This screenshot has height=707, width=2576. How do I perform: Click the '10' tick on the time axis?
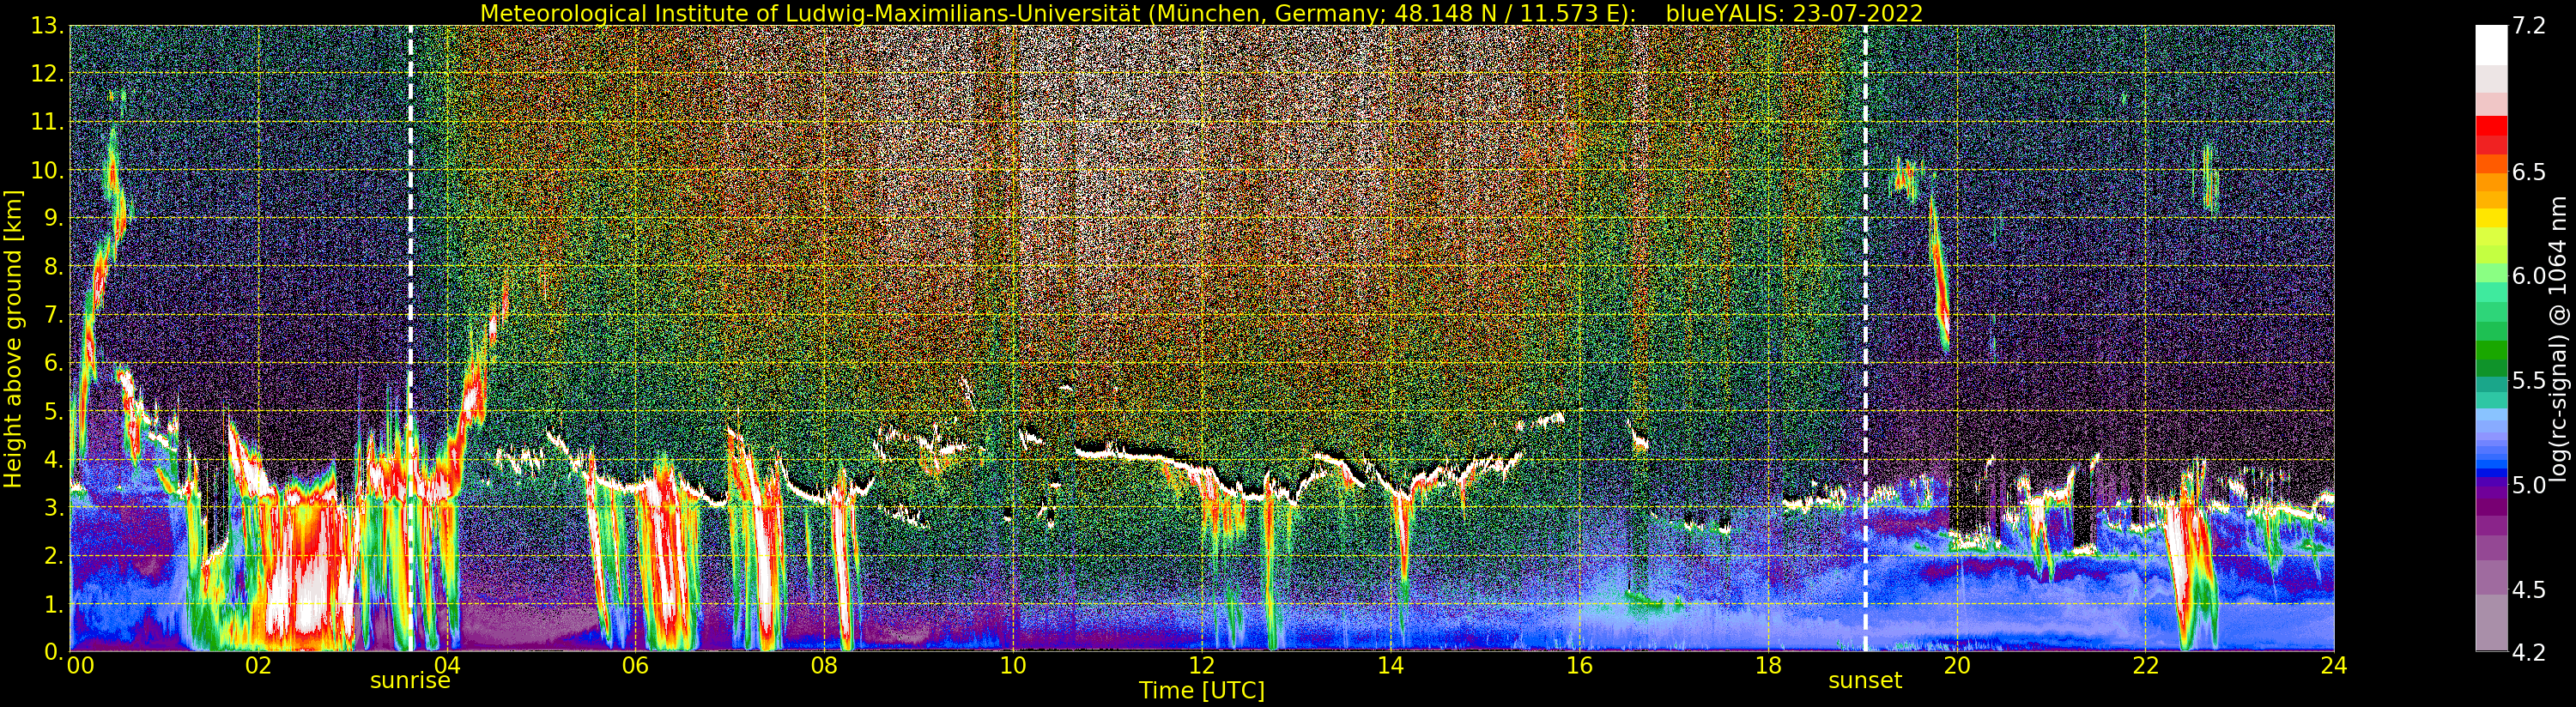[1013, 666]
